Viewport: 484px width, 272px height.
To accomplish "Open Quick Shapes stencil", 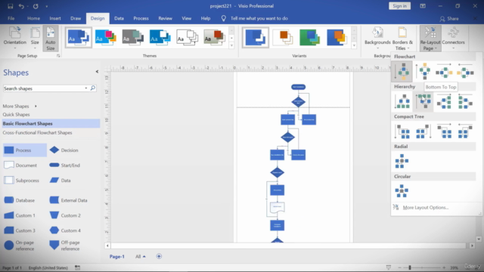I will click(x=17, y=114).
